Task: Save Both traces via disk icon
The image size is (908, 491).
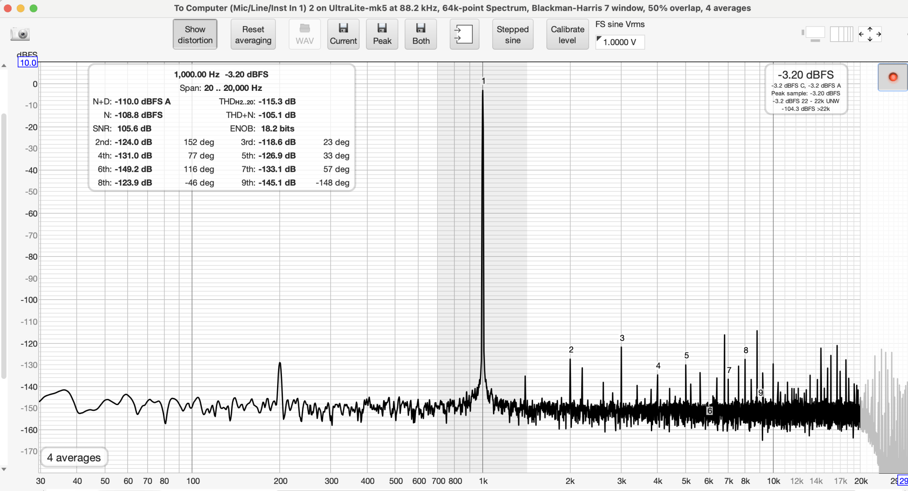Action: tap(421, 34)
